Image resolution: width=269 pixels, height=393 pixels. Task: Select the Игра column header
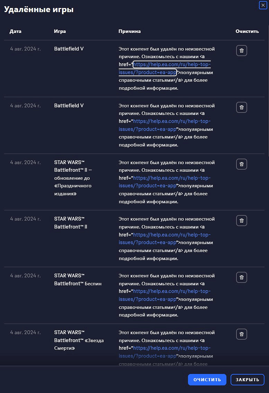tap(60, 31)
